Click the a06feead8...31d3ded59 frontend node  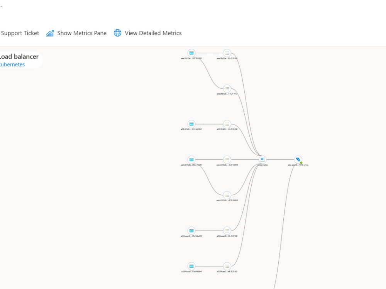coord(191,231)
